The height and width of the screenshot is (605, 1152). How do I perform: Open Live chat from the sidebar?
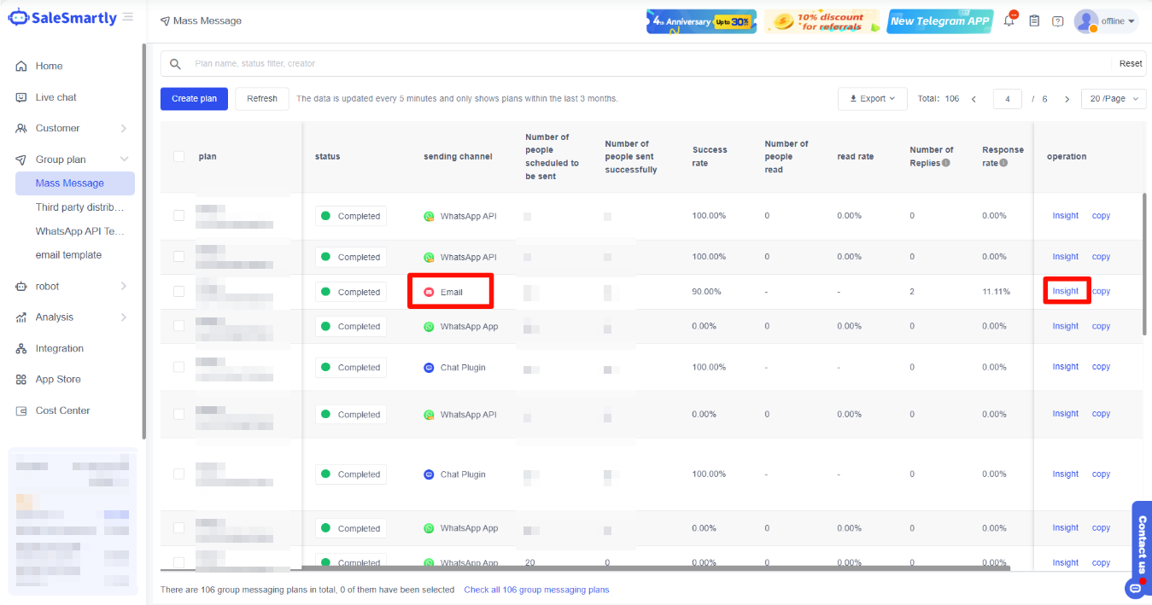[56, 97]
